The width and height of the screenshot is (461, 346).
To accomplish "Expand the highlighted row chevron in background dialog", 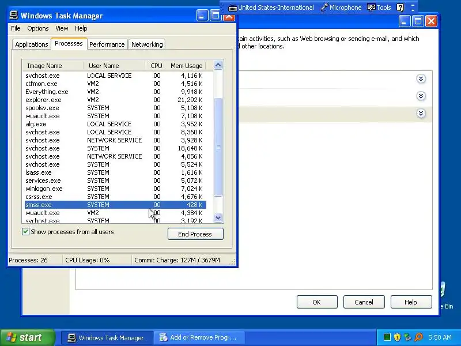I will point(421,114).
